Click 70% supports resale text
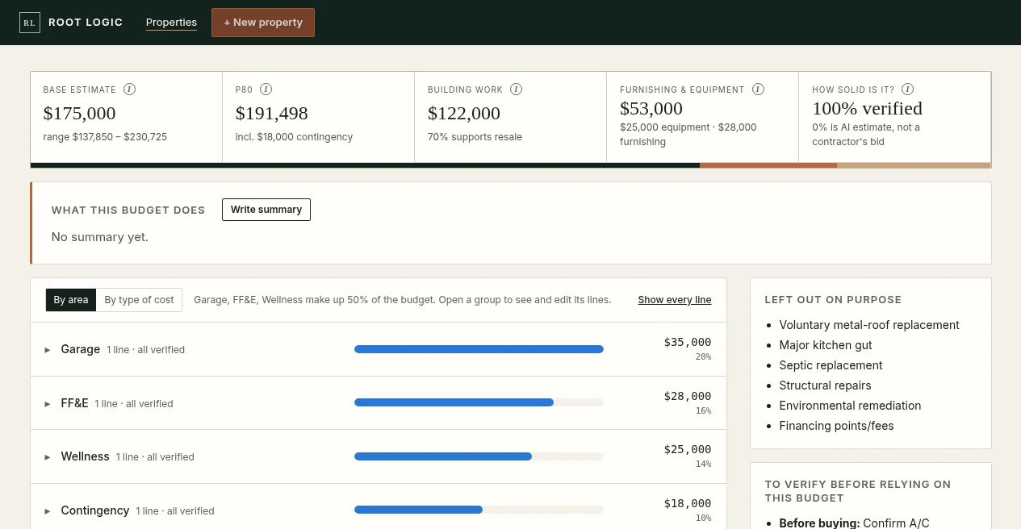 475,137
